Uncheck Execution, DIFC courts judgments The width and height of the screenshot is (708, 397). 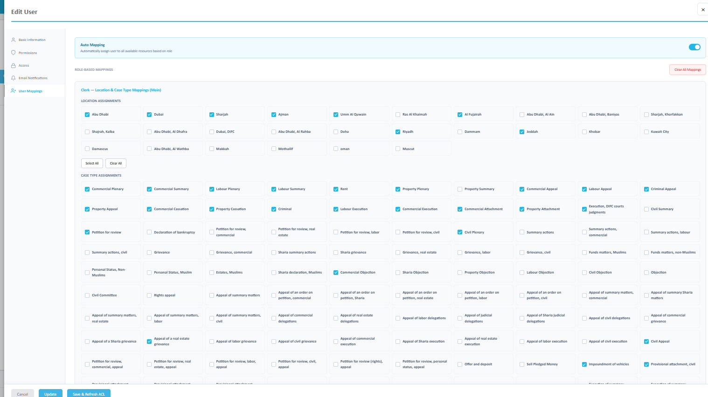(x=584, y=209)
